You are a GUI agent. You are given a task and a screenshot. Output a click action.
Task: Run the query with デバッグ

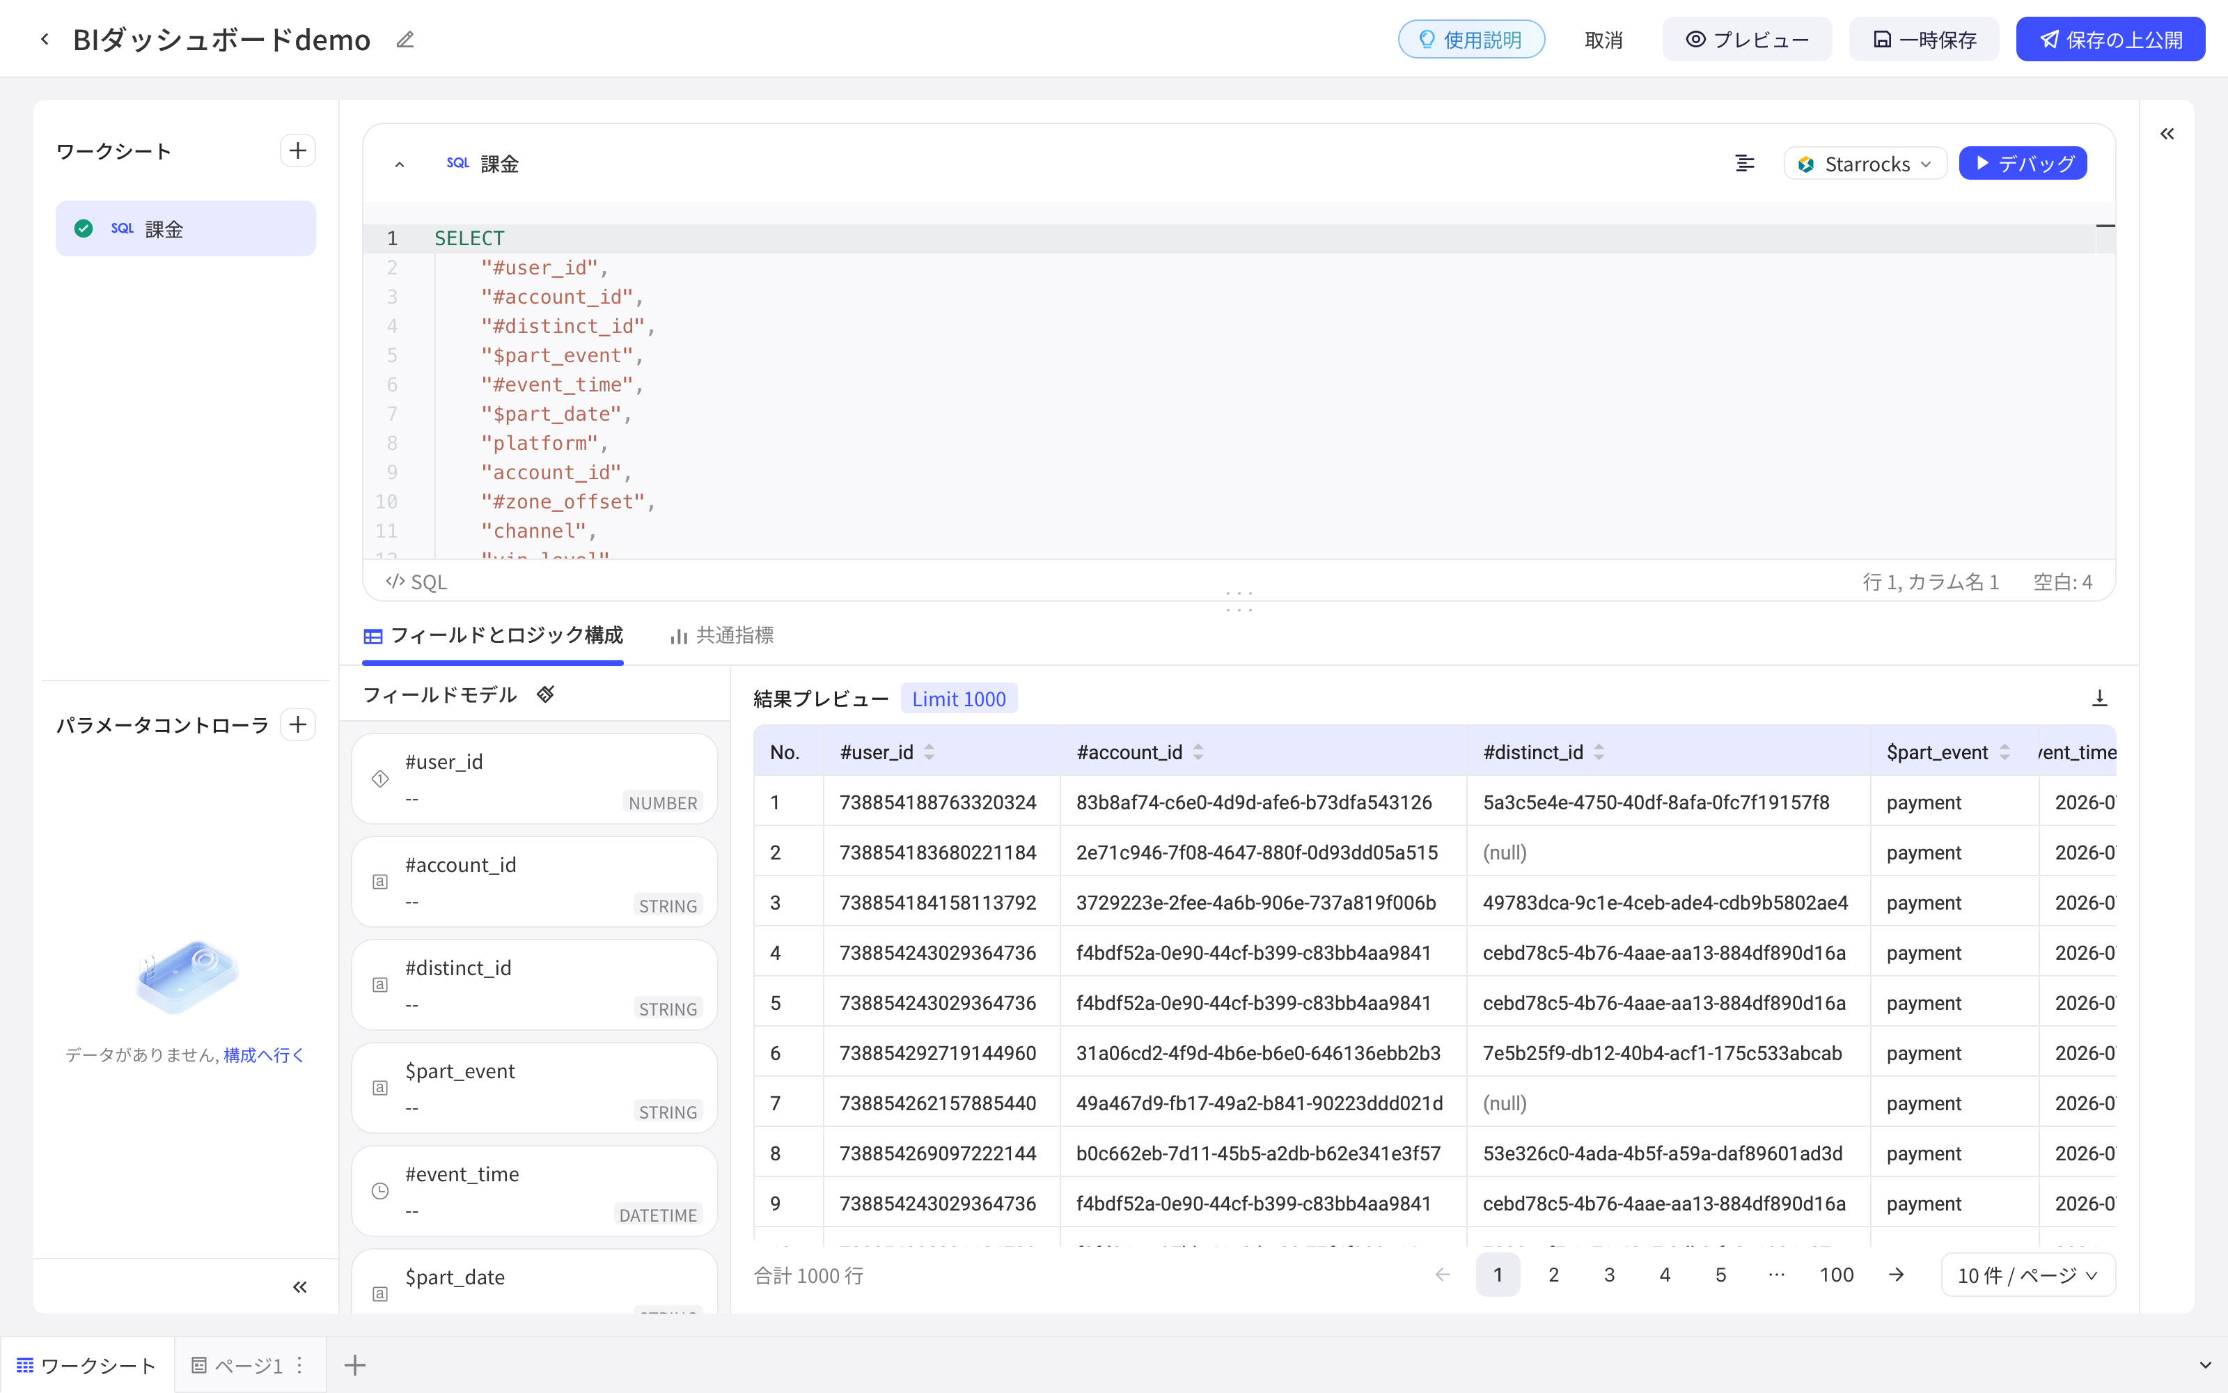point(2023,164)
